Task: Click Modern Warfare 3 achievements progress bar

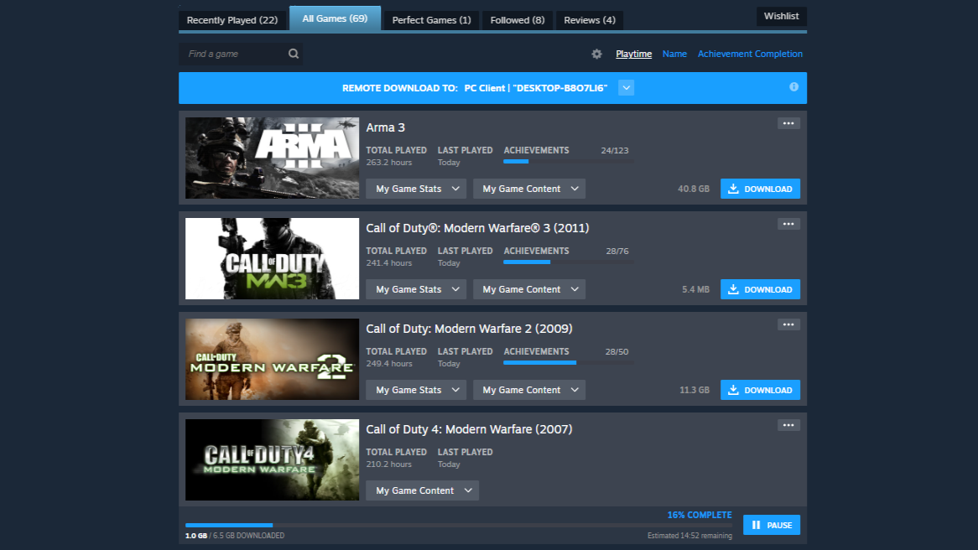Action: tap(568, 262)
